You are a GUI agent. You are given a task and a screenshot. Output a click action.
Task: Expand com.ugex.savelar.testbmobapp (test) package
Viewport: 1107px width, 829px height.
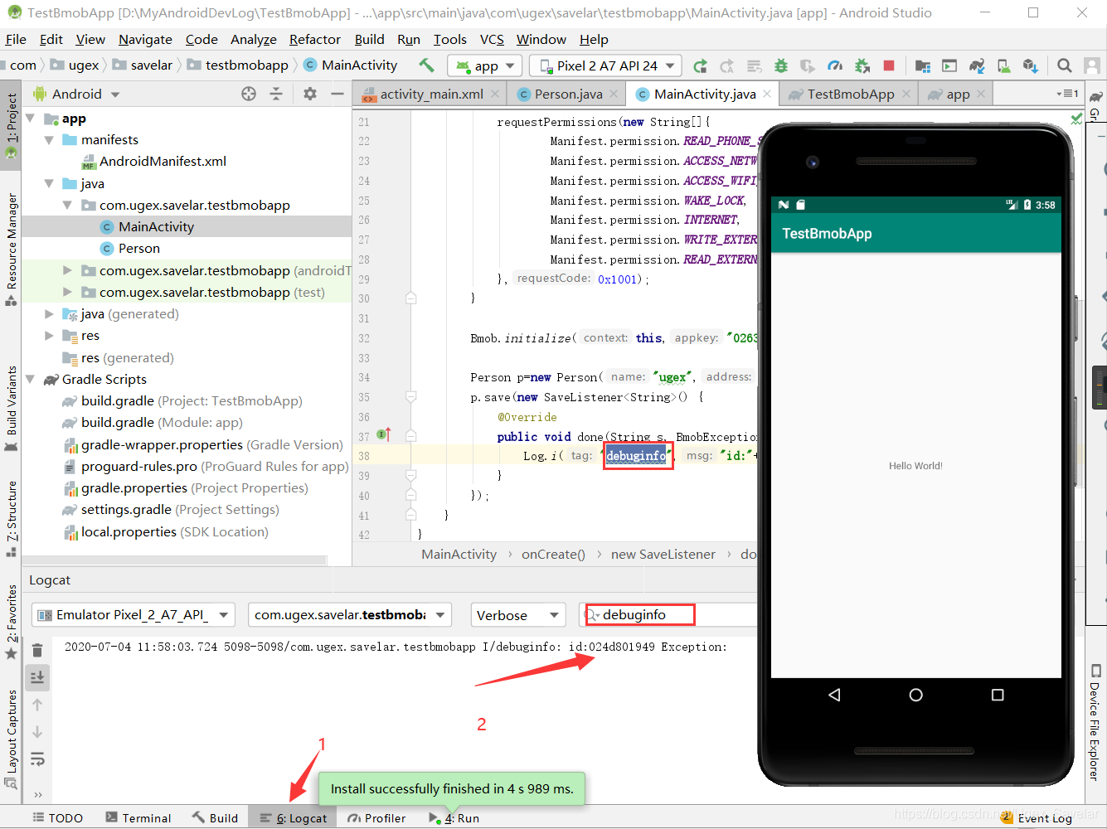point(67,292)
